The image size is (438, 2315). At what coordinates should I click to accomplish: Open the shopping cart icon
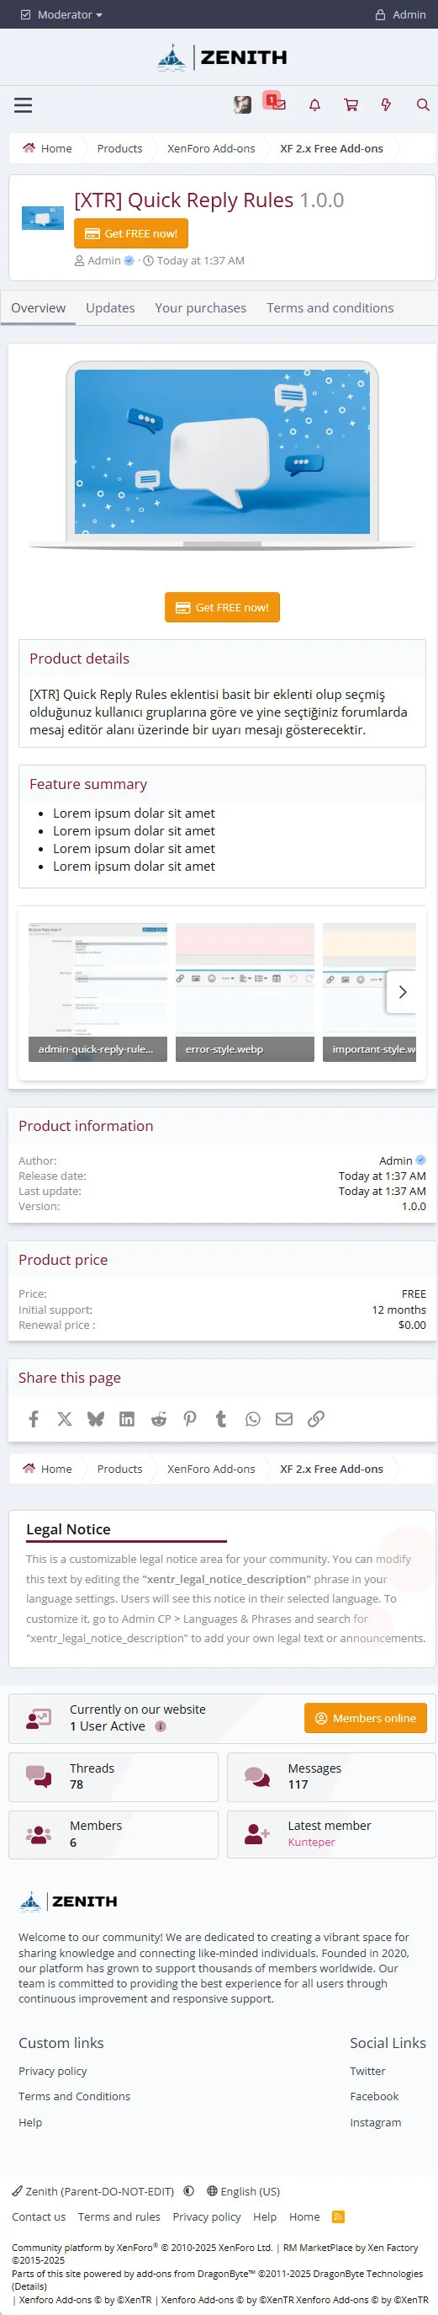click(351, 105)
